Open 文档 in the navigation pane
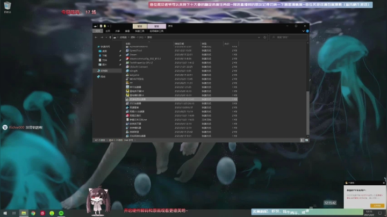 point(104,60)
